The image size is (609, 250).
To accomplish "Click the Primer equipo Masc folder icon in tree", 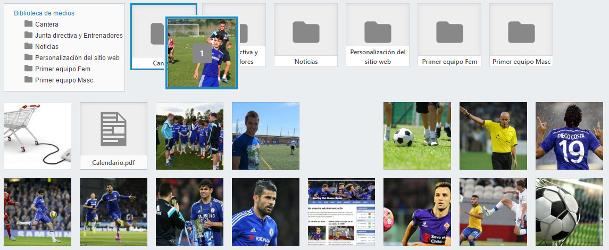I will pos(29,80).
